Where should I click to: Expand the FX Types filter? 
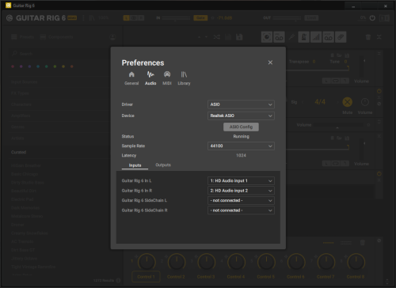tap(20, 93)
